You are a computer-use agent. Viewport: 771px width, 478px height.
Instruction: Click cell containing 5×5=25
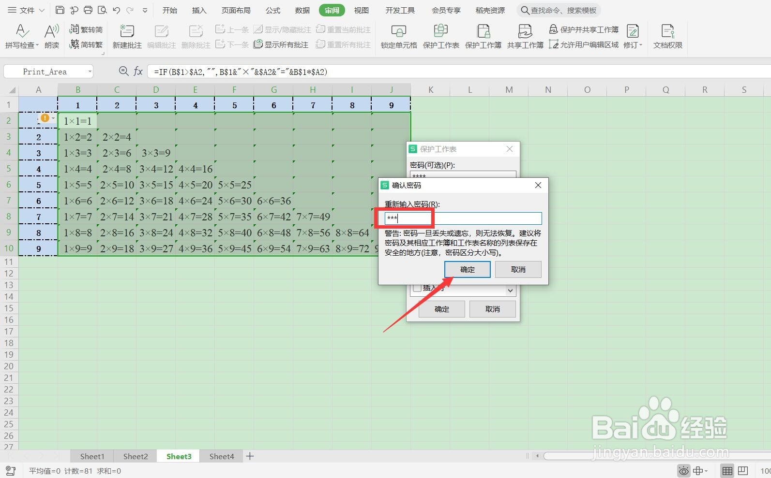(235, 185)
